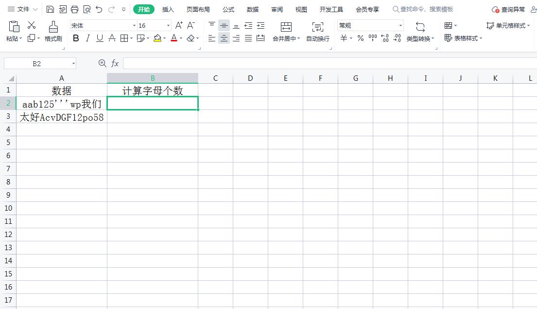Click the formula bar input

click(330, 63)
